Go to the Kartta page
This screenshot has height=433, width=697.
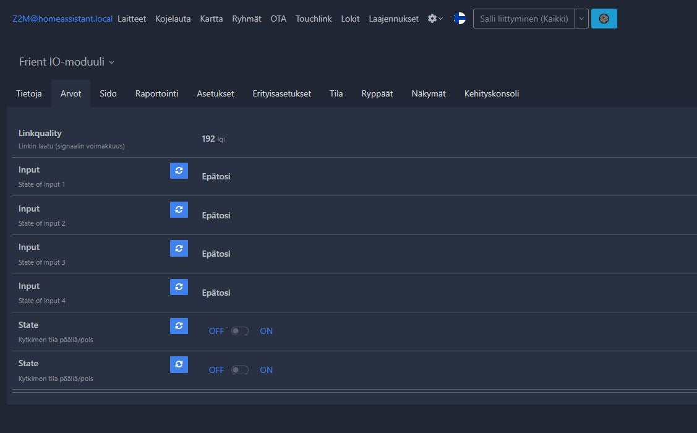click(x=211, y=19)
